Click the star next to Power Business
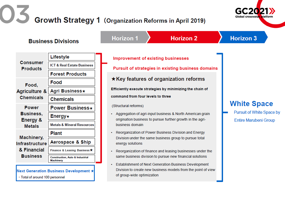The width and height of the screenshot is (285, 197). pyautogui.click(x=91, y=108)
